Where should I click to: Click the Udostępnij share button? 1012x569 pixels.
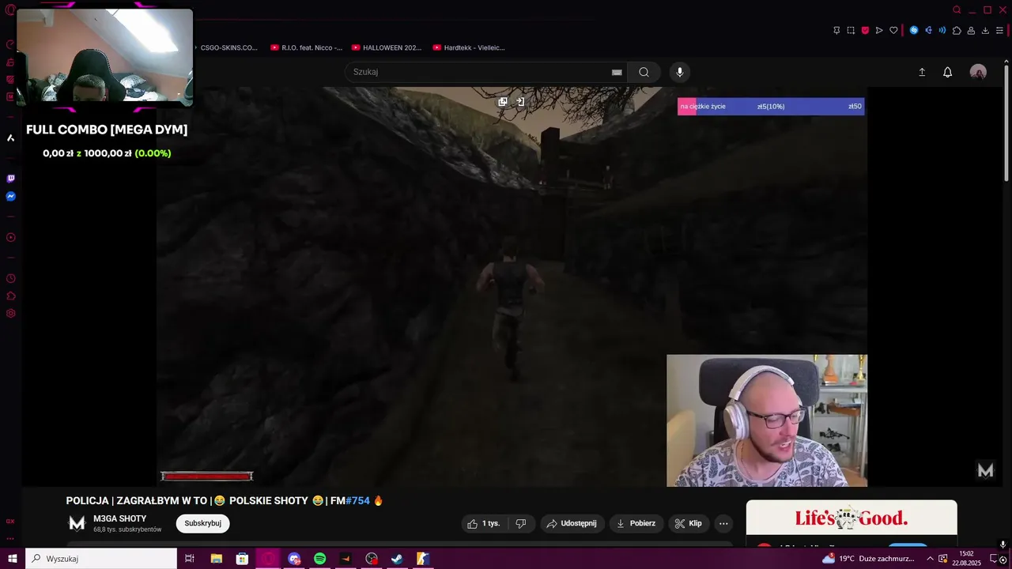(x=572, y=523)
